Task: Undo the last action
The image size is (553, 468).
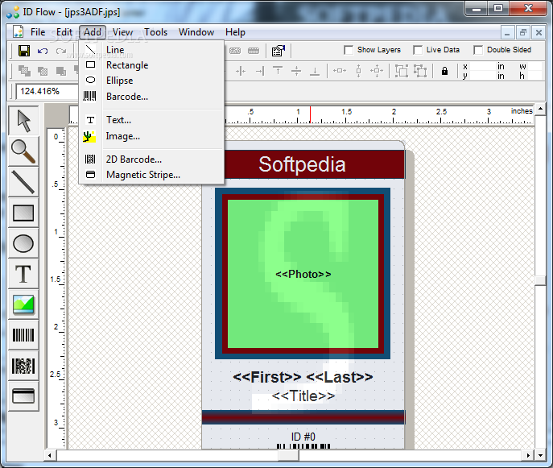Action: [x=43, y=51]
